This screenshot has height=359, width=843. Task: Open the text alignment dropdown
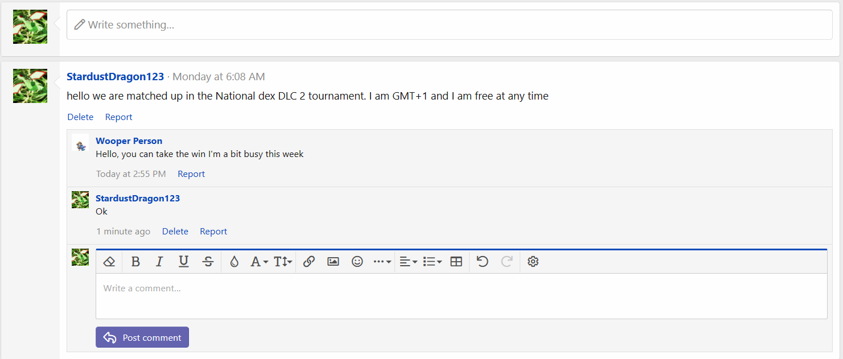click(x=408, y=262)
